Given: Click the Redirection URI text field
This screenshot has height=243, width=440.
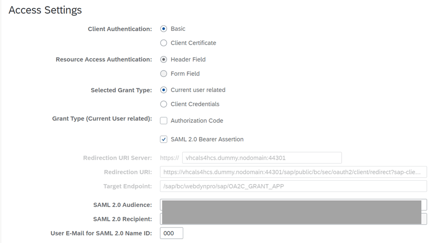Looking at the screenshot, I should (x=293, y=172).
